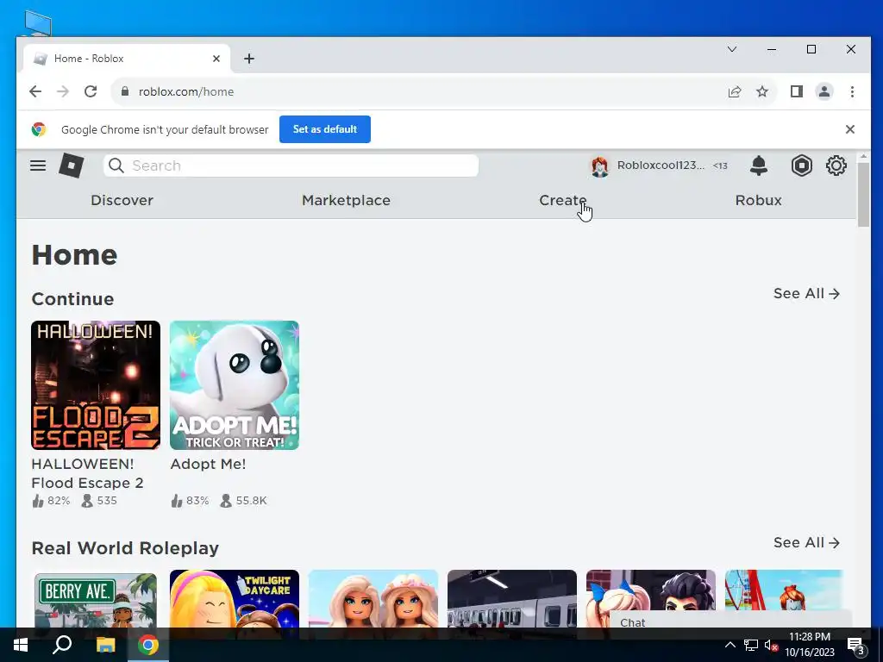This screenshot has height=662, width=883.
Task: Reload the Roblox page
Action: (91, 91)
